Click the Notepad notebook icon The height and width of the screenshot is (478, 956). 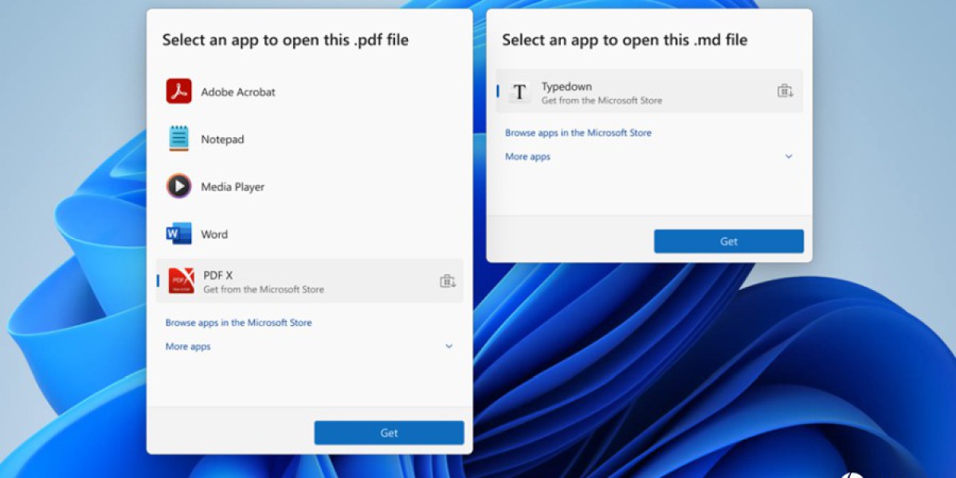click(179, 139)
